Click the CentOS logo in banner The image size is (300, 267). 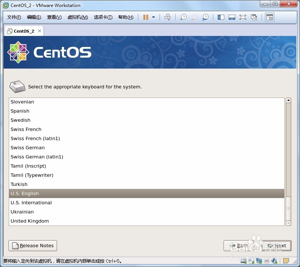[x=49, y=52]
